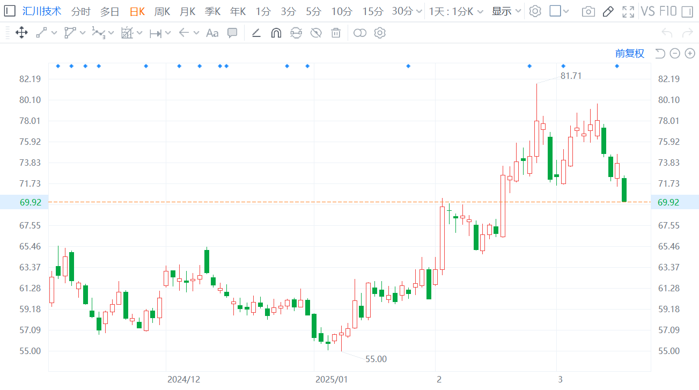Screen dimensions: 699x390
Task: Switch to the 分时 intraday tab
Action: [80, 11]
